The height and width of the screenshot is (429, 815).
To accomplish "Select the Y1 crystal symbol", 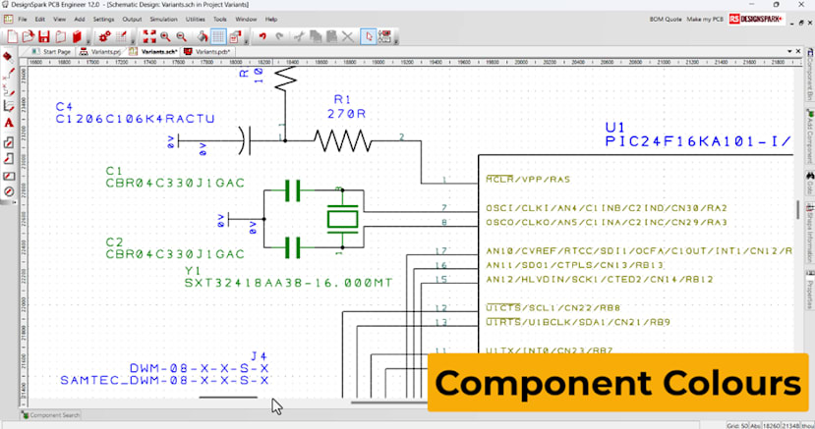I will coord(342,219).
